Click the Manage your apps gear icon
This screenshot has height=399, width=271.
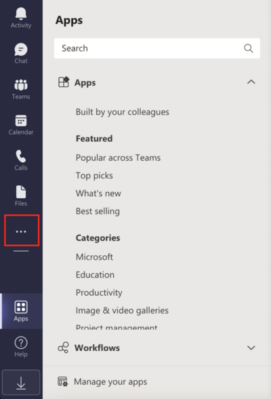click(63, 381)
